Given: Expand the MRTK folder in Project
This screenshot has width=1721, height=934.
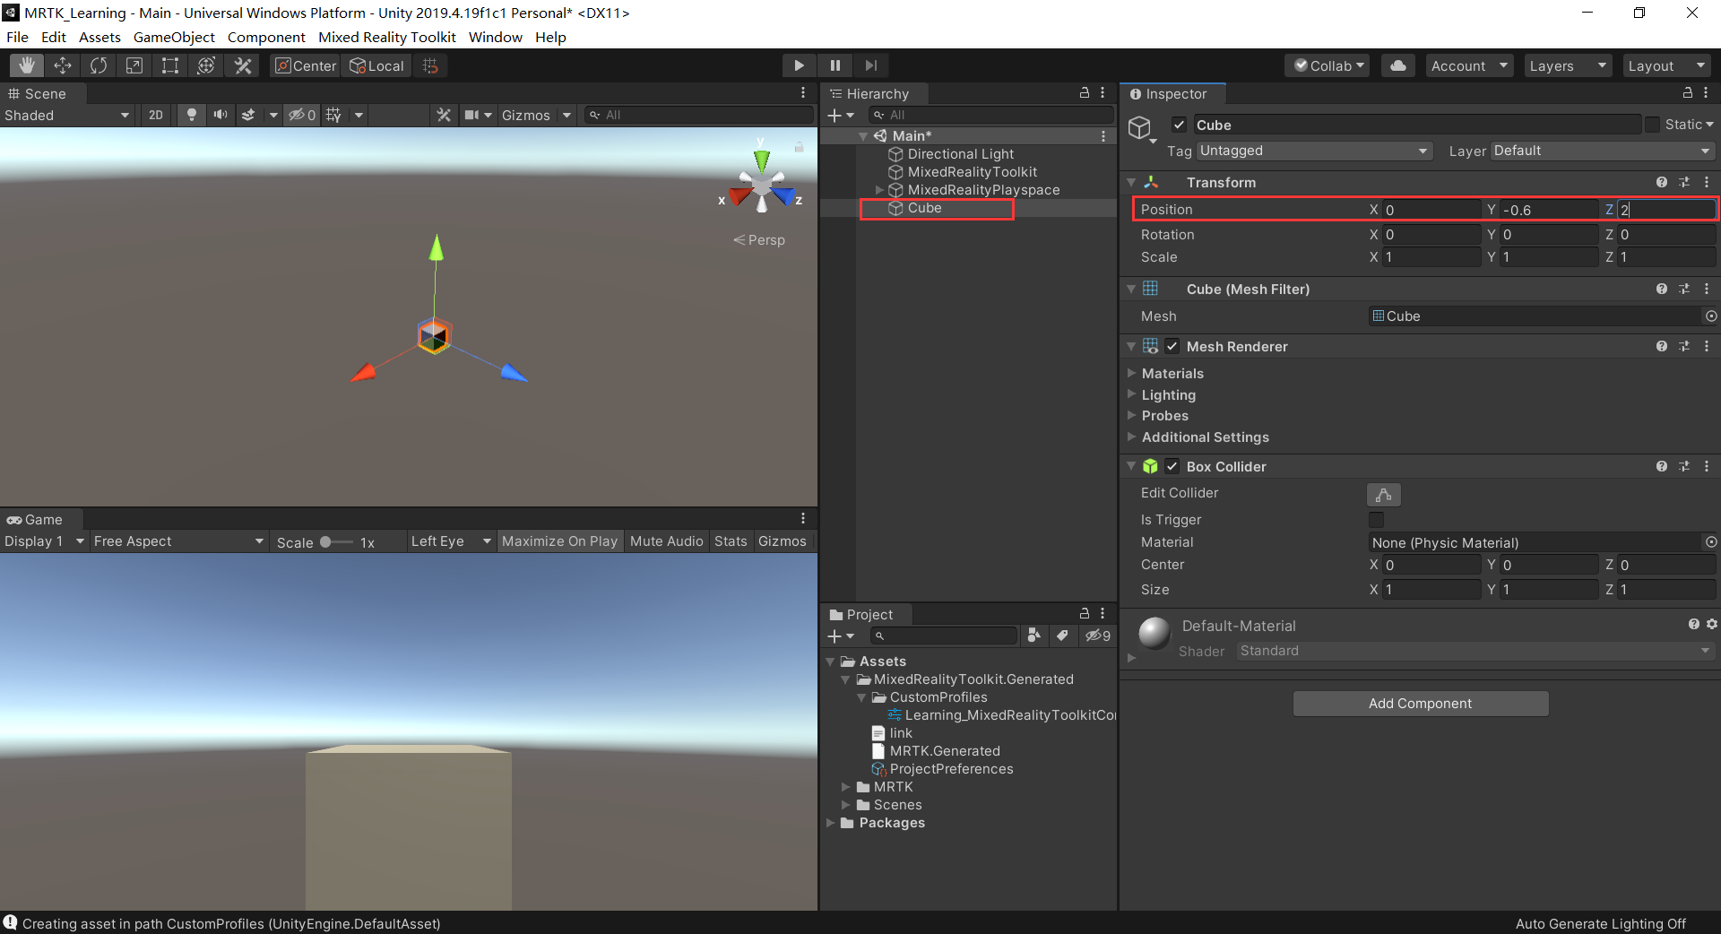Looking at the screenshot, I should point(845,787).
